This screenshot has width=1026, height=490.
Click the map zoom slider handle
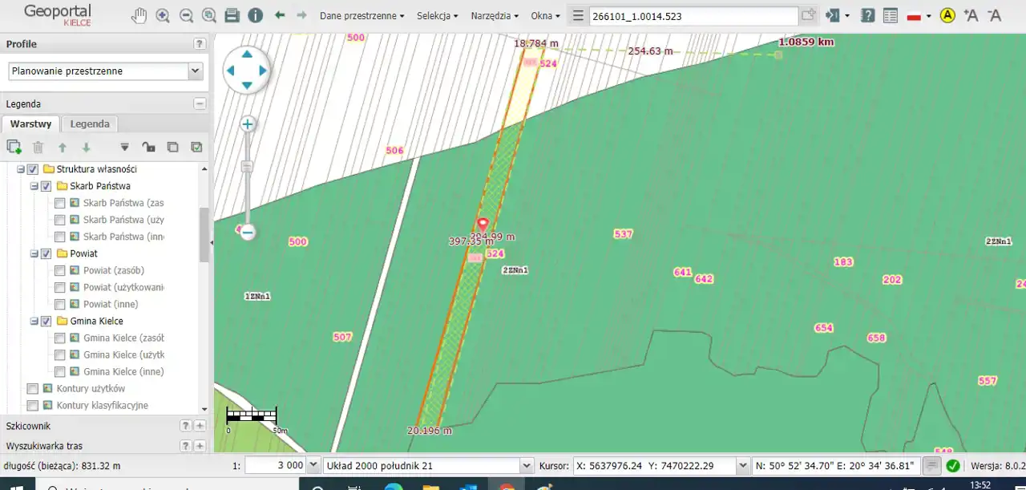pos(247,167)
